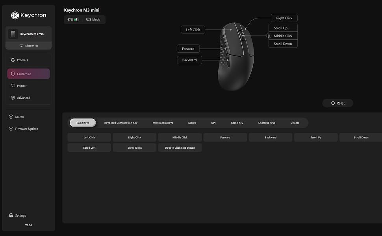Assign the Right Click basic key

(x=134, y=137)
